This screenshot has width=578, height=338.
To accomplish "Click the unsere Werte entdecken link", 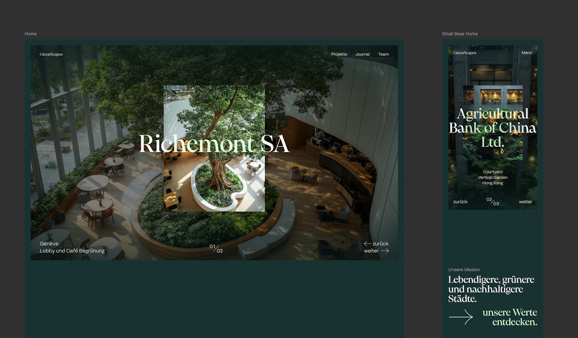I will pos(510,317).
